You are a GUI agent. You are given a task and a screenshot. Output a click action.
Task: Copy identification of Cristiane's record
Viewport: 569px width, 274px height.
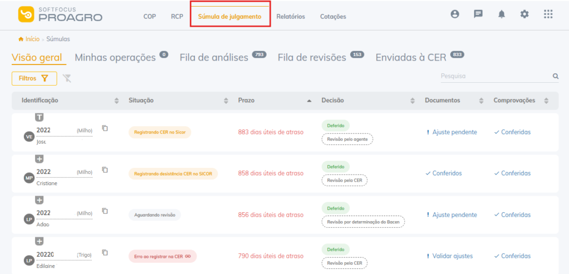[x=105, y=170]
